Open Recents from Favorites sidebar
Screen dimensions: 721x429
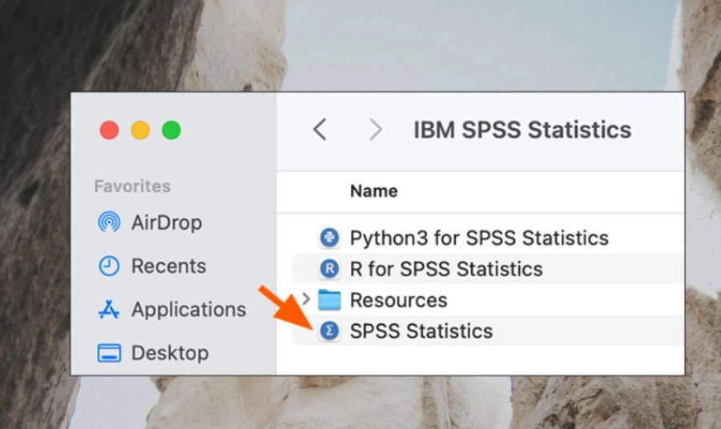click(169, 266)
